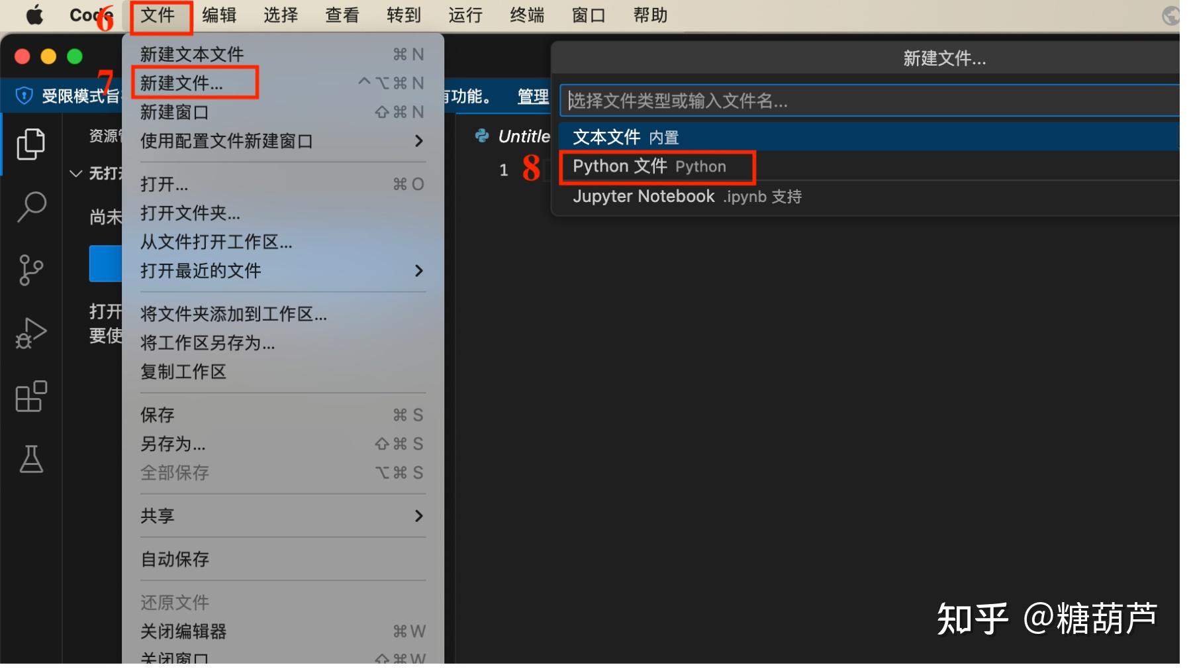The image size is (1191, 669).
Task: Click the Apple menu icon
Action: click(x=34, y=15)
